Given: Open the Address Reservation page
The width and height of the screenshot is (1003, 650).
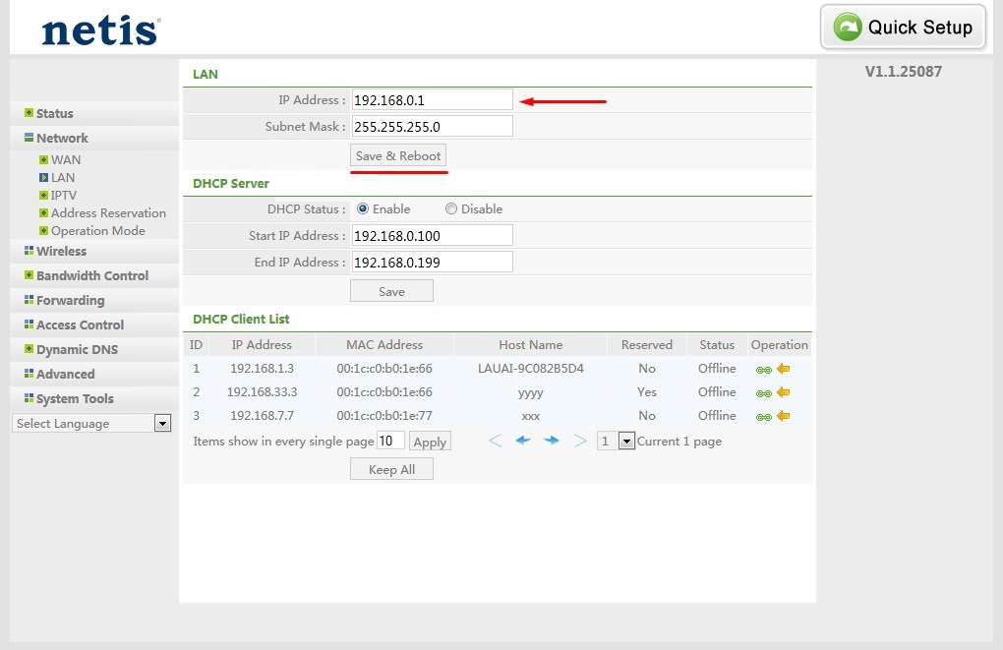Looking at the screenshot, I should (x=108, y=213).
